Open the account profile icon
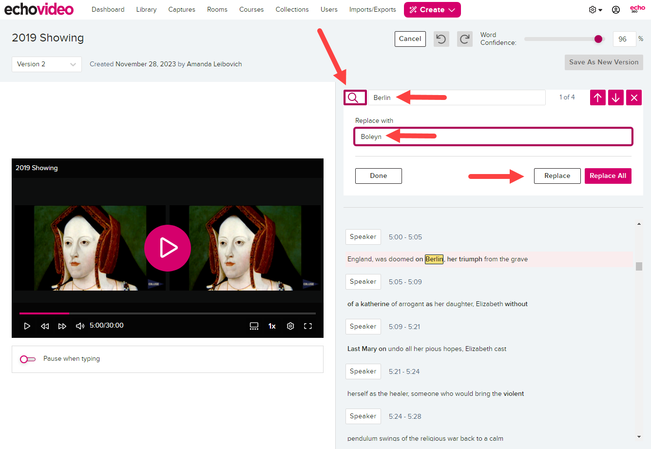Image resolution: width=651 pixels, height=449 pixels. [615, 9]
